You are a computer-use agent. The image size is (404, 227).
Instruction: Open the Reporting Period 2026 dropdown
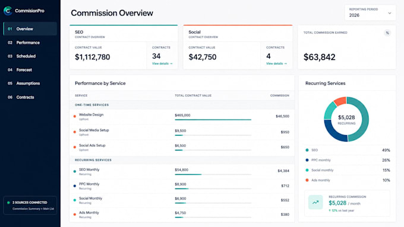pos(370,12)
